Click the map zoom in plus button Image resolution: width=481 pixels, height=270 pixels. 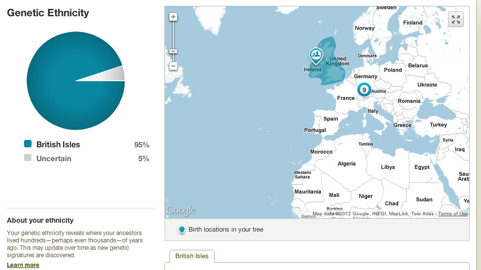click(x=173, y=17)
